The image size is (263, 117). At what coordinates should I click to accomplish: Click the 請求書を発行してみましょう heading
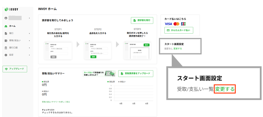point(57,20)
